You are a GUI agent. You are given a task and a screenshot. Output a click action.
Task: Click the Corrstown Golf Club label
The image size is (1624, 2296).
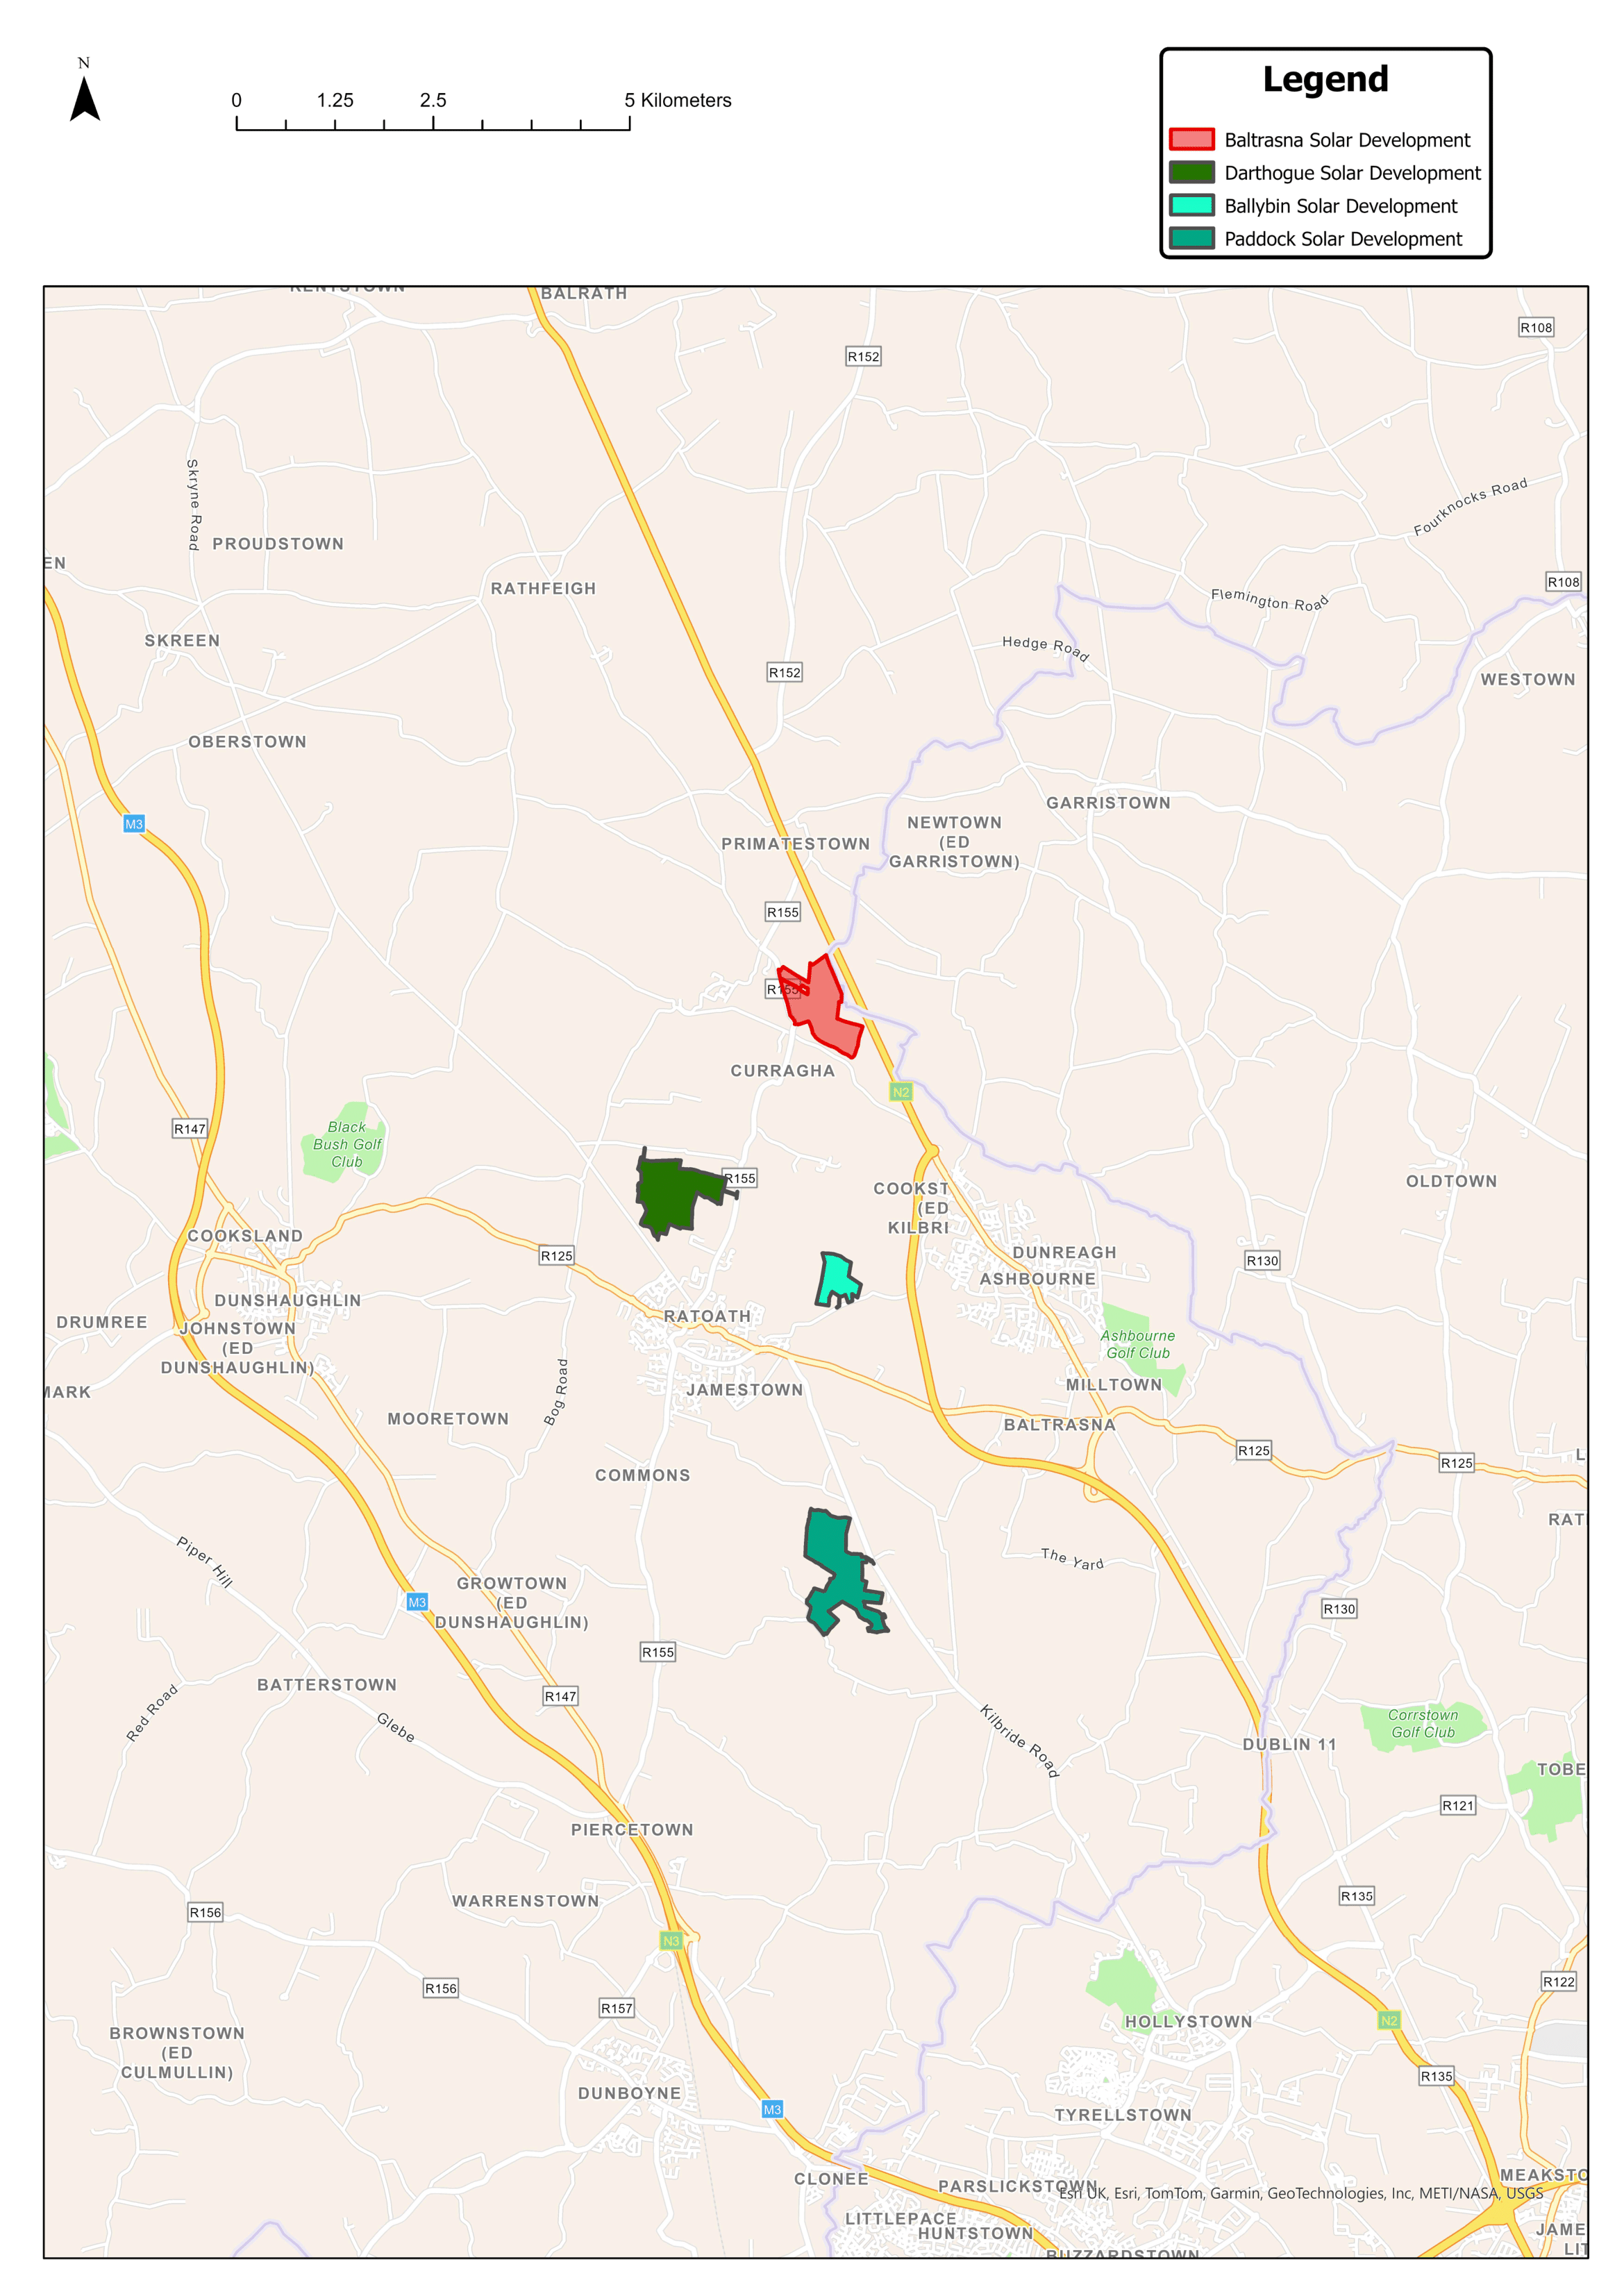coord(1423,1724)
